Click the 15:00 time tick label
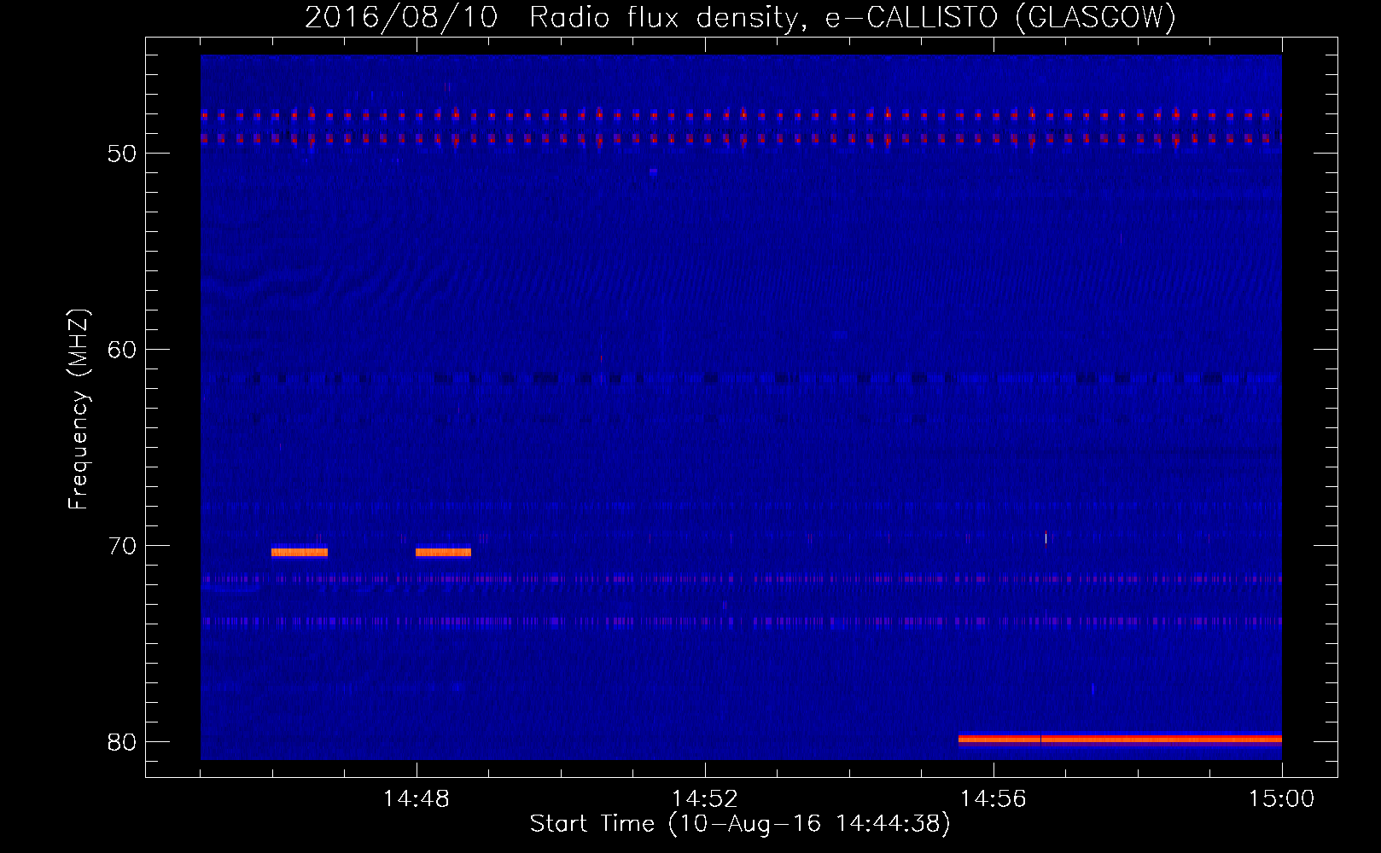 point(1282,799)
